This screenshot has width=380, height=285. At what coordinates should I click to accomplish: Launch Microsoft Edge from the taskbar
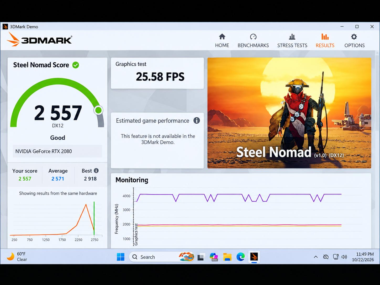click(x=240, y=257)
